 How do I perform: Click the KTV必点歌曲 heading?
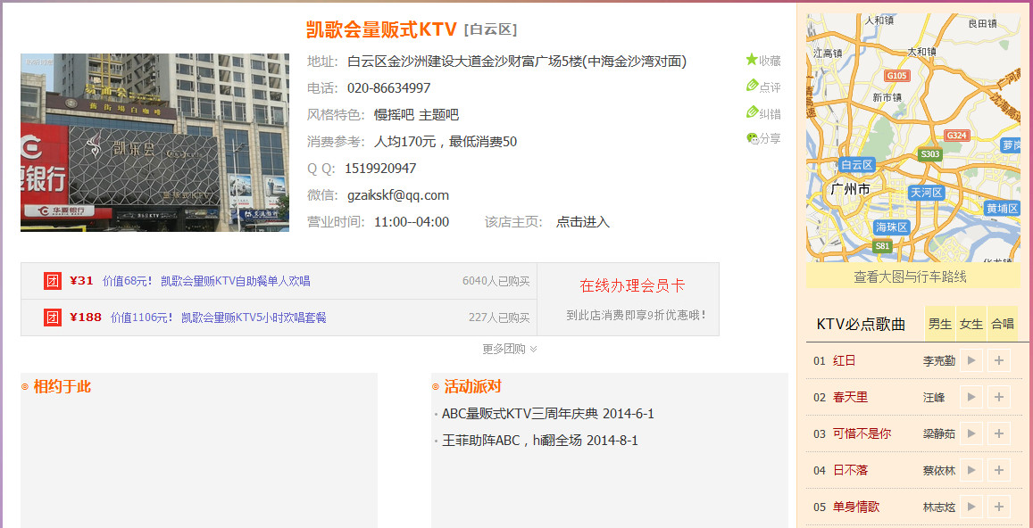point(861,325)
